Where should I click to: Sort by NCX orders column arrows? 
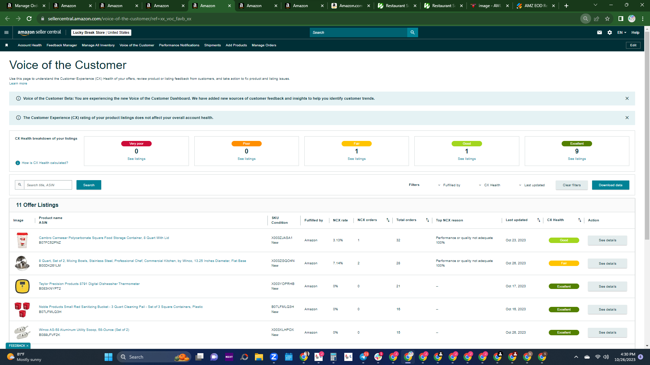[388, 220]
